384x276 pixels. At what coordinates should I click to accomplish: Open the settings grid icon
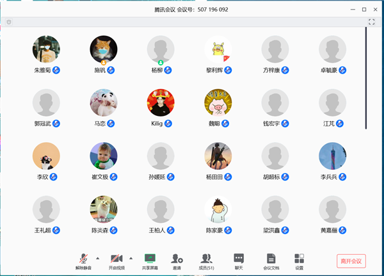click(x=299, y=258)
